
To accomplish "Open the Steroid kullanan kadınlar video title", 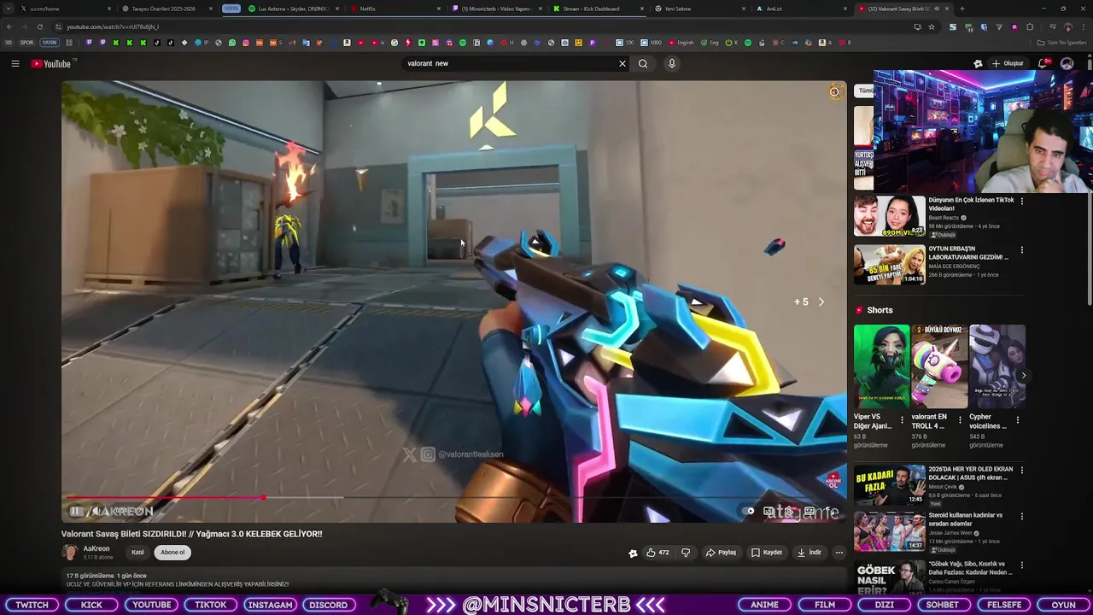I will coord(965,519).
